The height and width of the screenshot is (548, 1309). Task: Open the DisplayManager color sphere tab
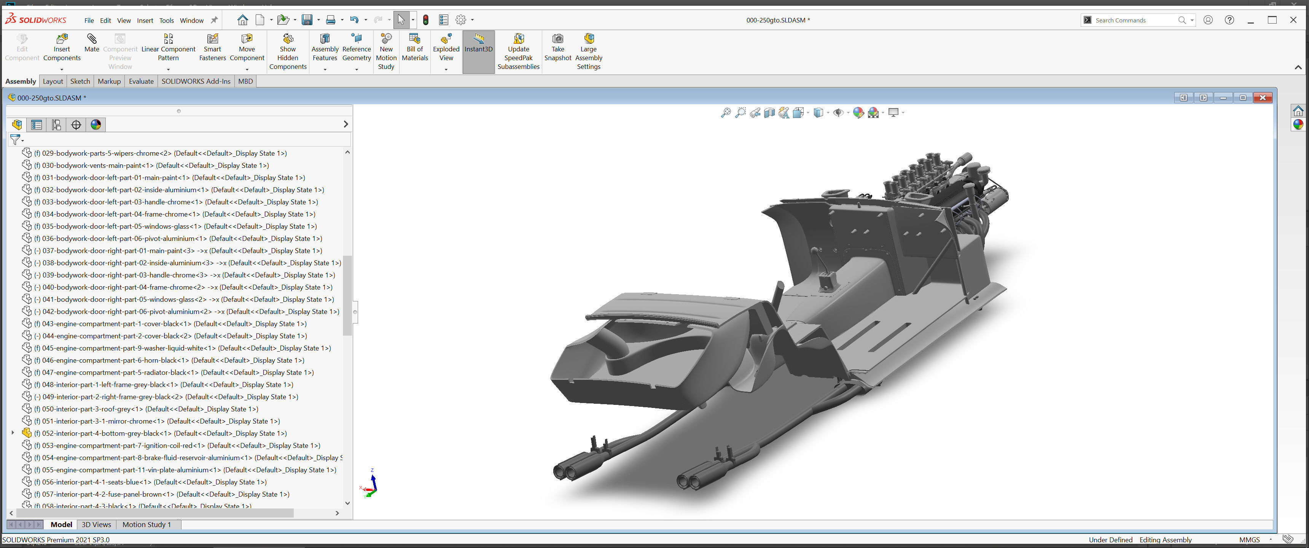pos(96,125)
